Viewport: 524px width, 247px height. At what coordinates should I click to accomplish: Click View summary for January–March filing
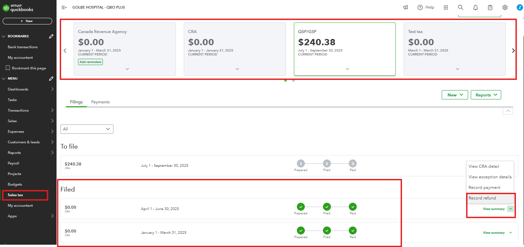coord(494,233)
